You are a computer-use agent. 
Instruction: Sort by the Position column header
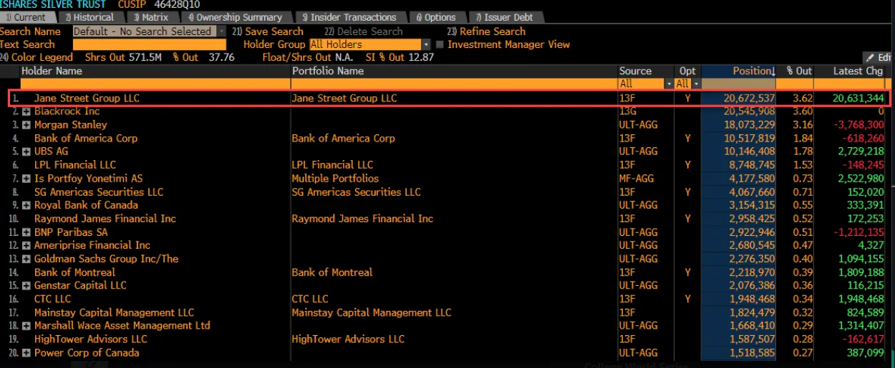[x=752, y=71]
